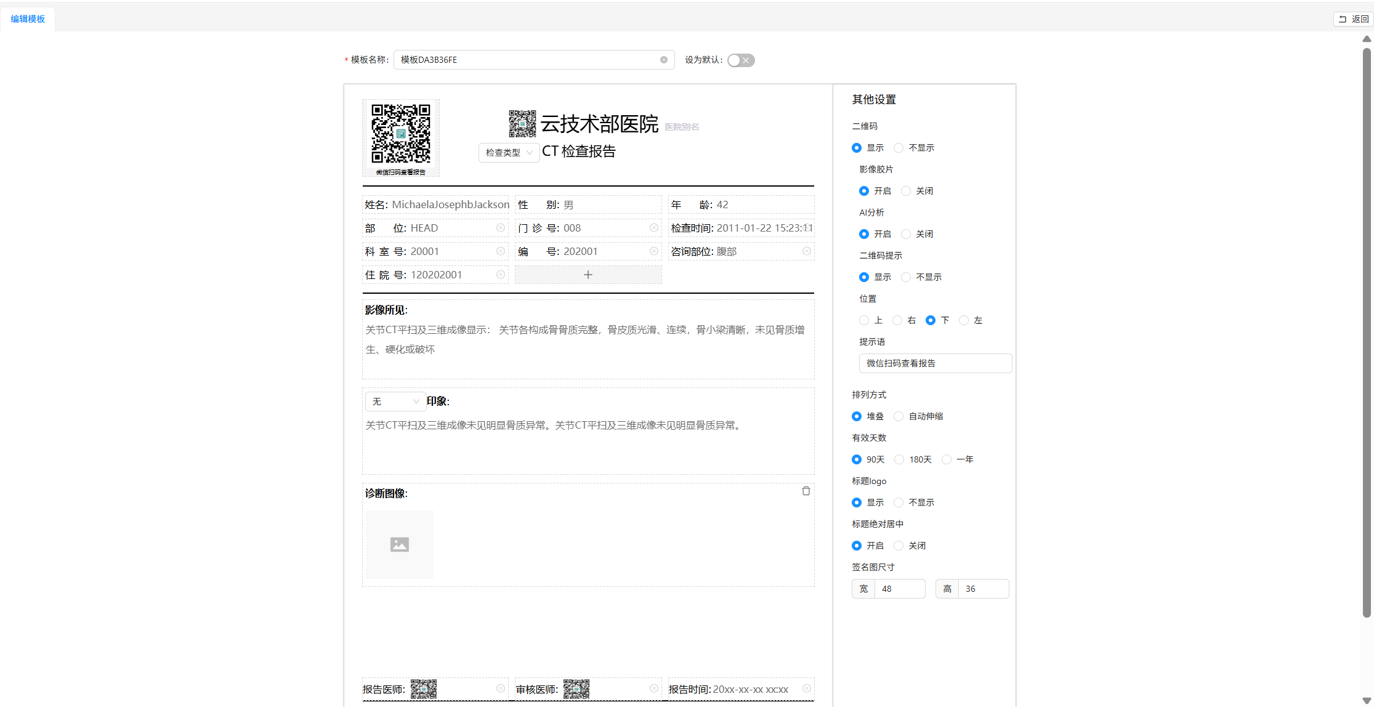The width and height of the screenshot is (1374, 707).
Task: Clear the 报告医师 signature field
Action: pyautogui.click(x=500, y=688)
